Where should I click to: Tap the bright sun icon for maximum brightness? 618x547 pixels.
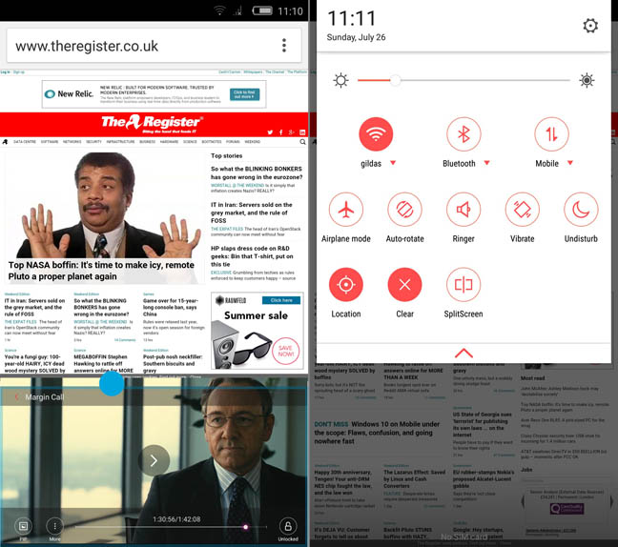(587, 80)
